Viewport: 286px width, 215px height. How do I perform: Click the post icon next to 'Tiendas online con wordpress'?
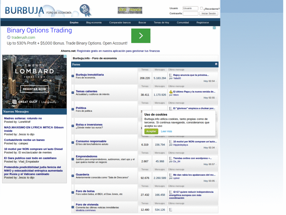[171, 158]
